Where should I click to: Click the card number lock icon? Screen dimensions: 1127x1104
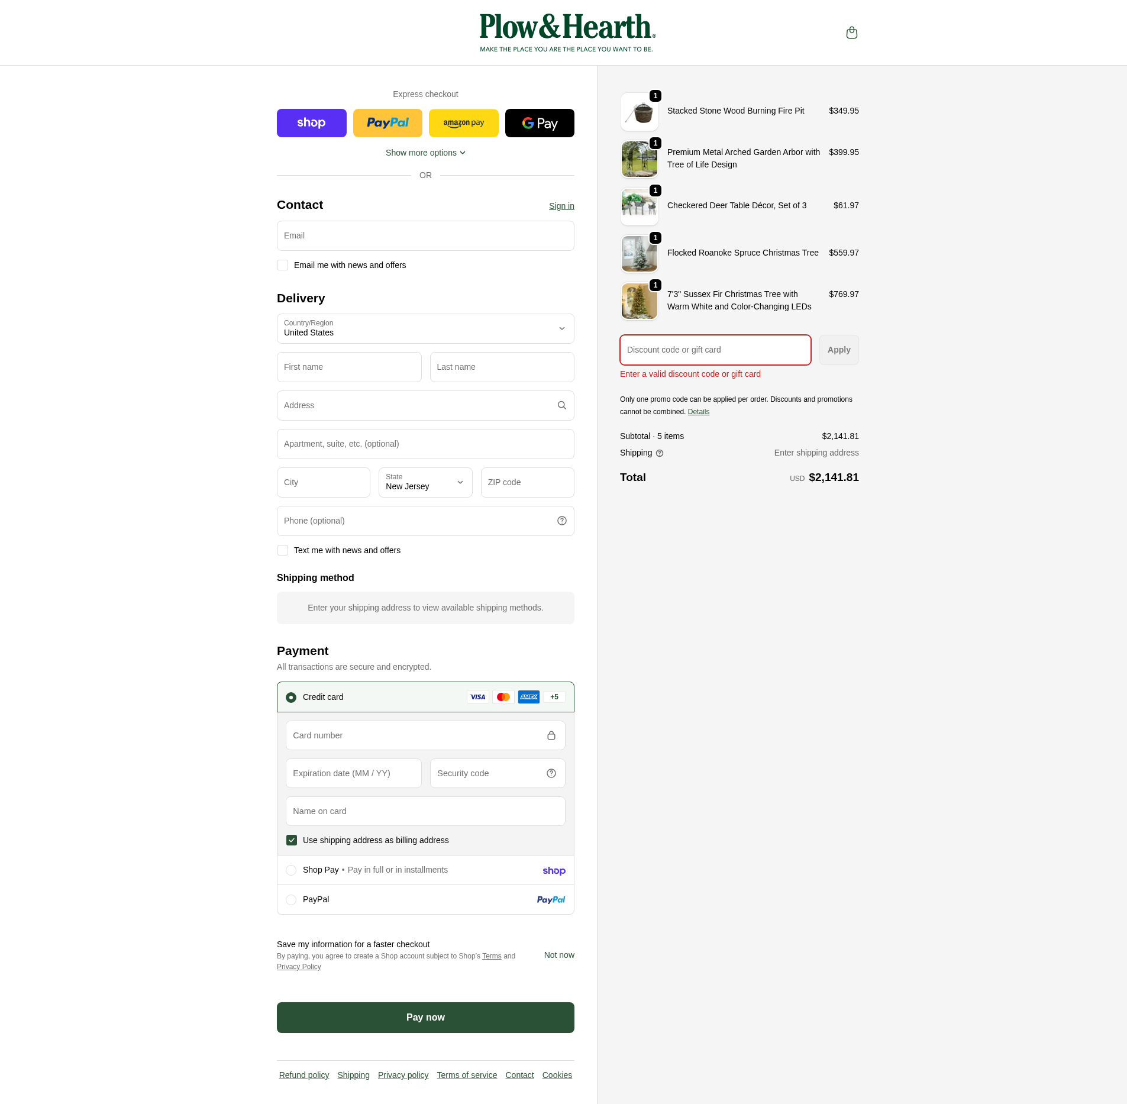(551, 735)
